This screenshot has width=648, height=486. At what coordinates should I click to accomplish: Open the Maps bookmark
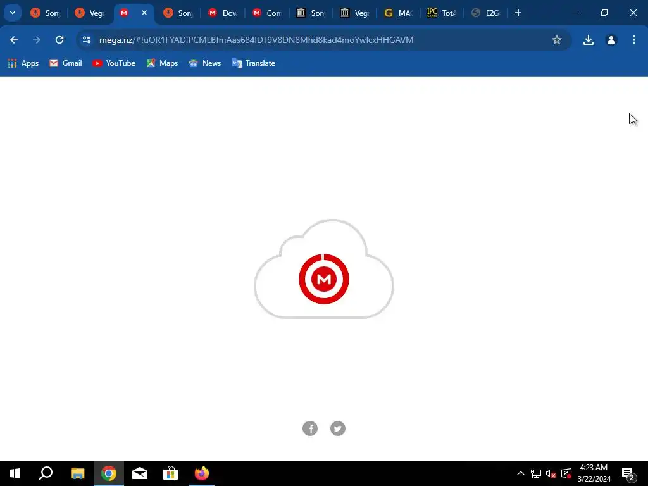(162, 63)
